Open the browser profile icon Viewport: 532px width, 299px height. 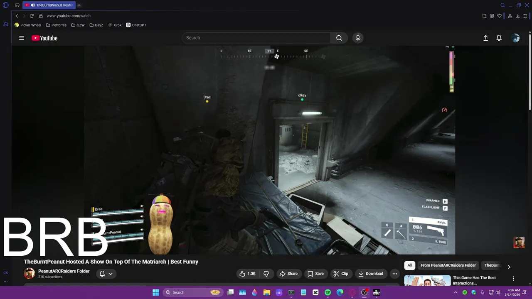point(510,16)
